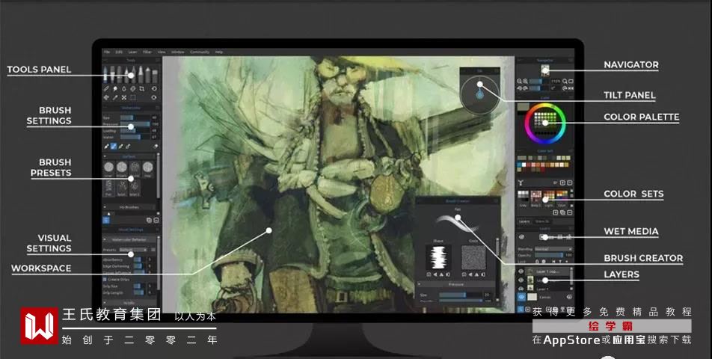Click the zoom out magnifier in Navigator
Screen dimensions: 712x359
tap(520, 82)
